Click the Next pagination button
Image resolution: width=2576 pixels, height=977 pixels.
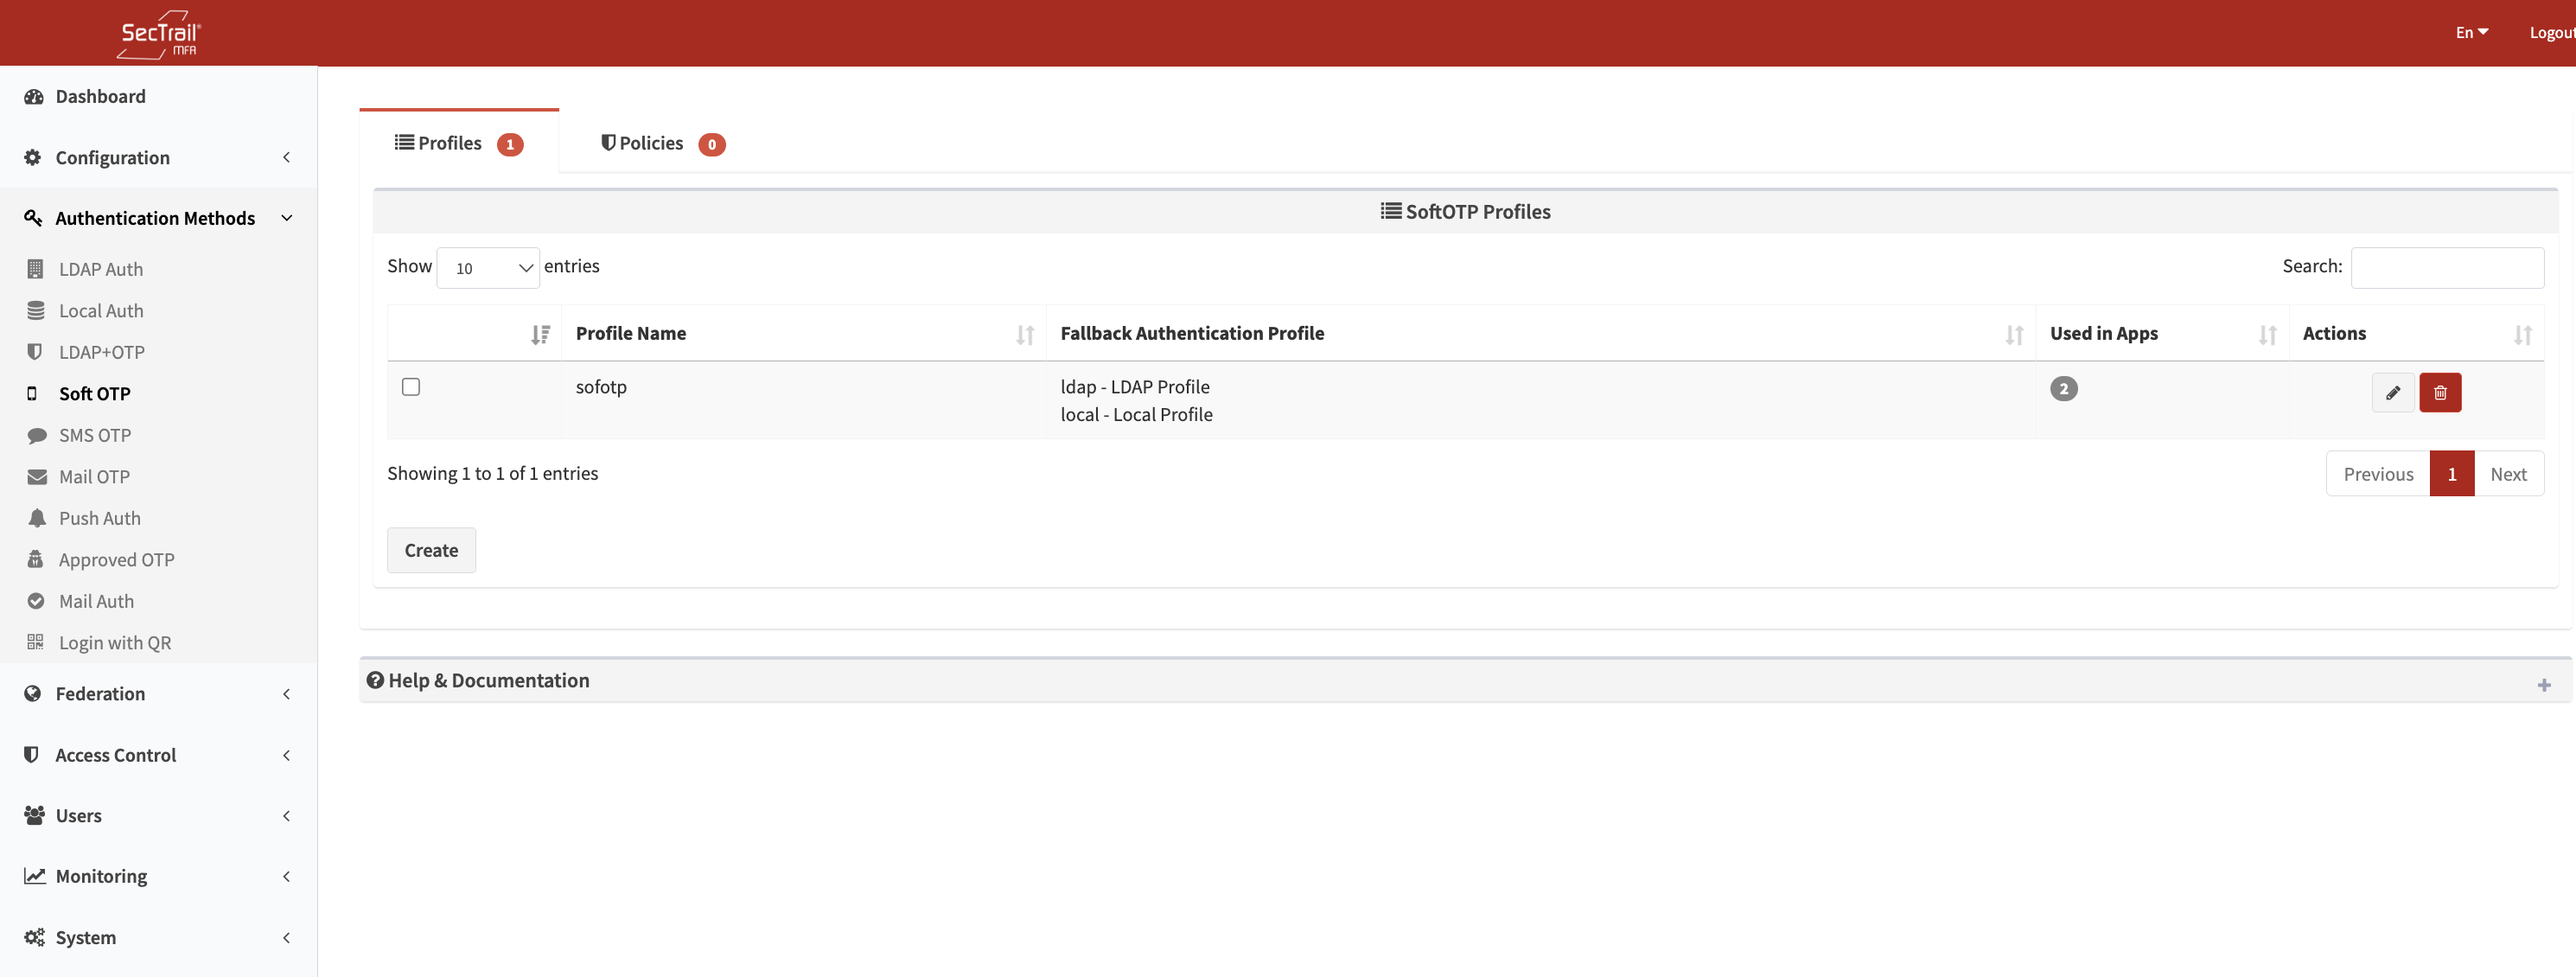2507,473
